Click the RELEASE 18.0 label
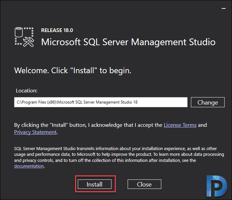 [x=57, y=30]
